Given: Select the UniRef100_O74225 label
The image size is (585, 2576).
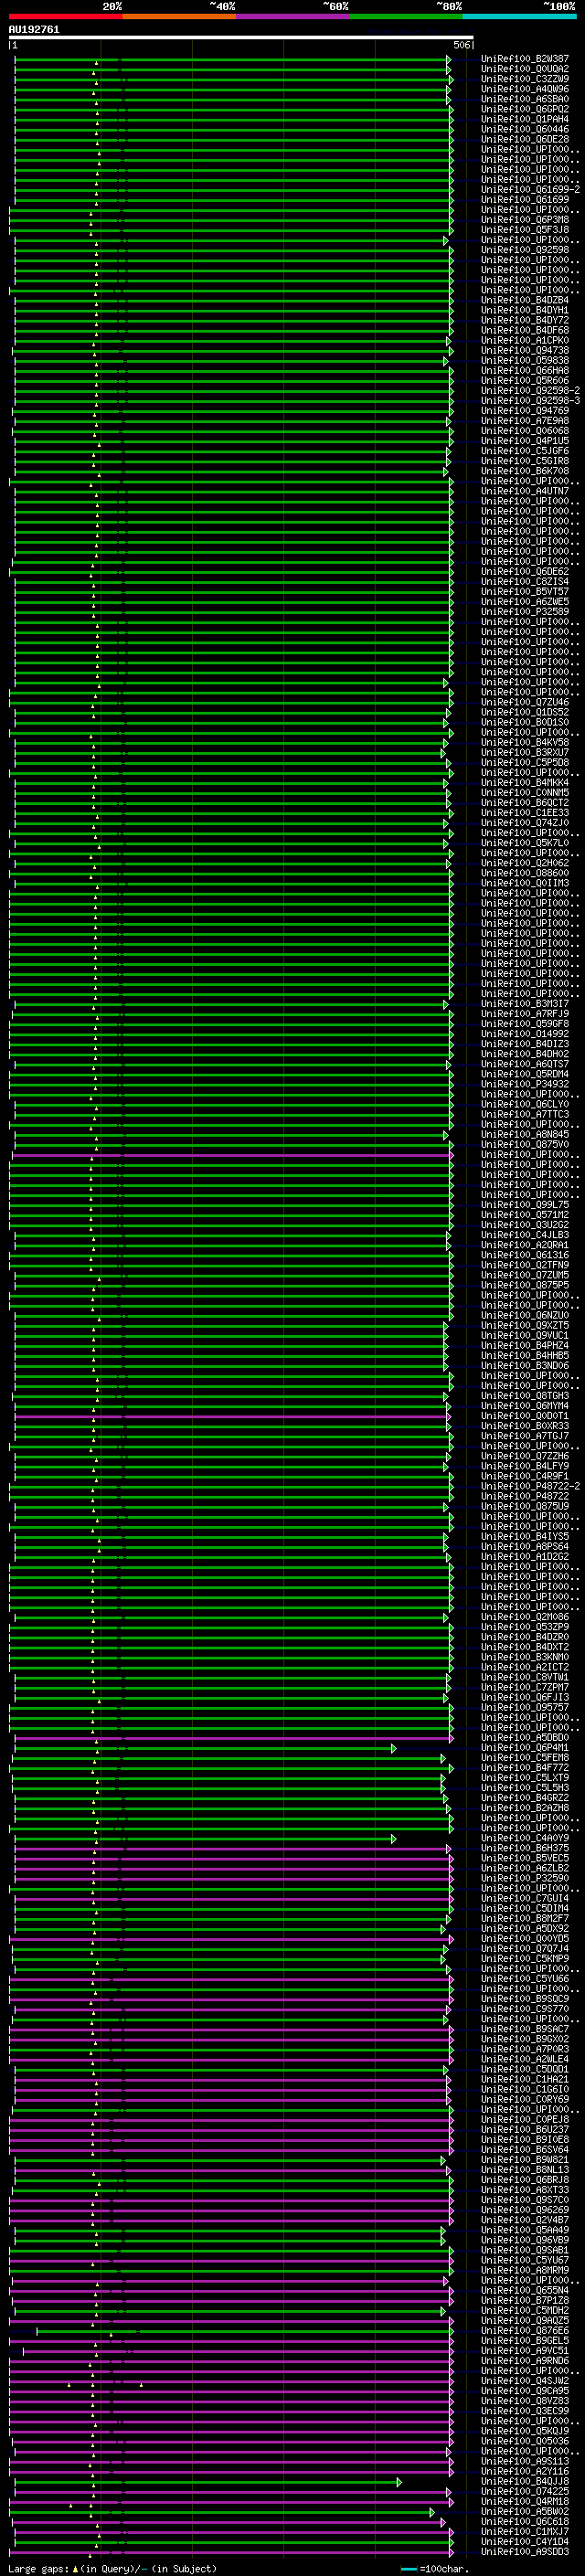Looking at the screenshot, I should point(525,2491).
